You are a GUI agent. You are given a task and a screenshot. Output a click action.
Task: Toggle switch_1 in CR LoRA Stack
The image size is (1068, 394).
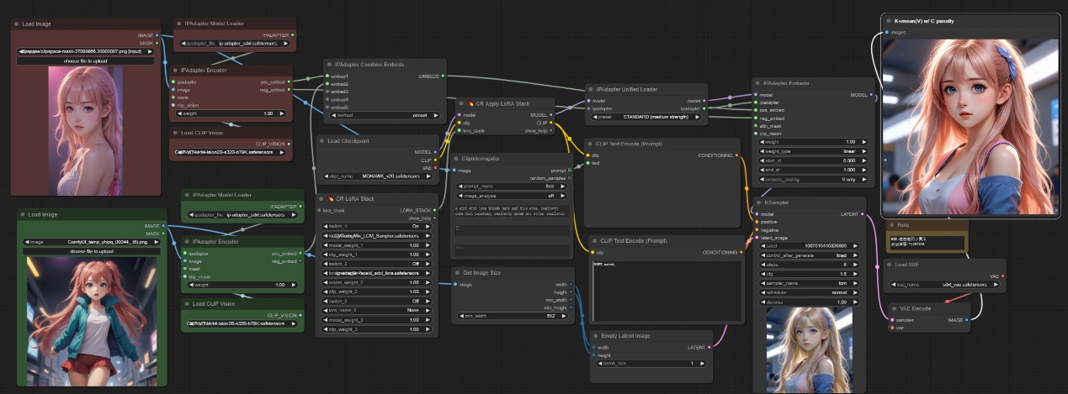[376, 226]
